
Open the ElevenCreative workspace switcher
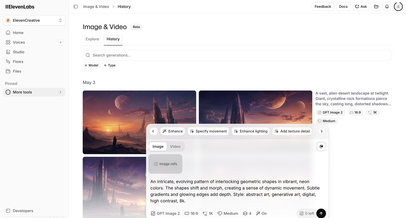click(34, 20)
